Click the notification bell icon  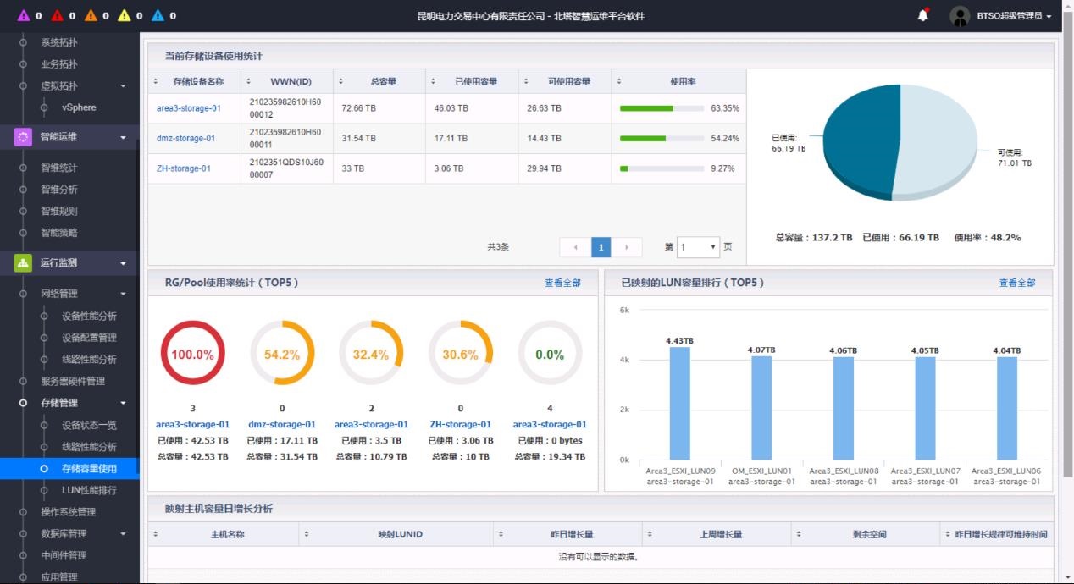point(923,15)
